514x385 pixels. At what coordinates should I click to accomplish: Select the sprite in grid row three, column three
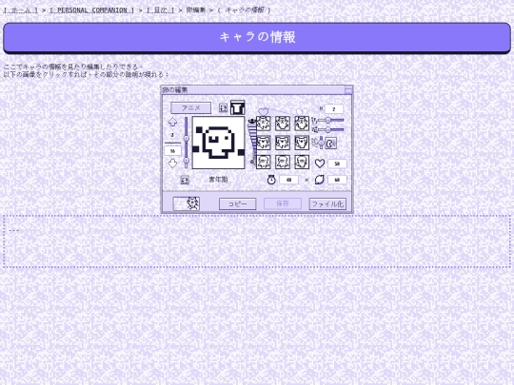pyautogui.click(x=302, y=162)
